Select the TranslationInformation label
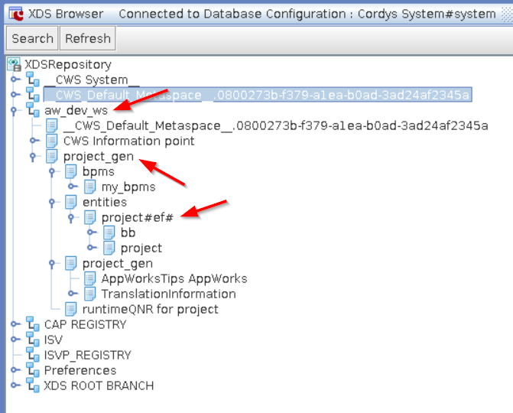 click(168, 294)
